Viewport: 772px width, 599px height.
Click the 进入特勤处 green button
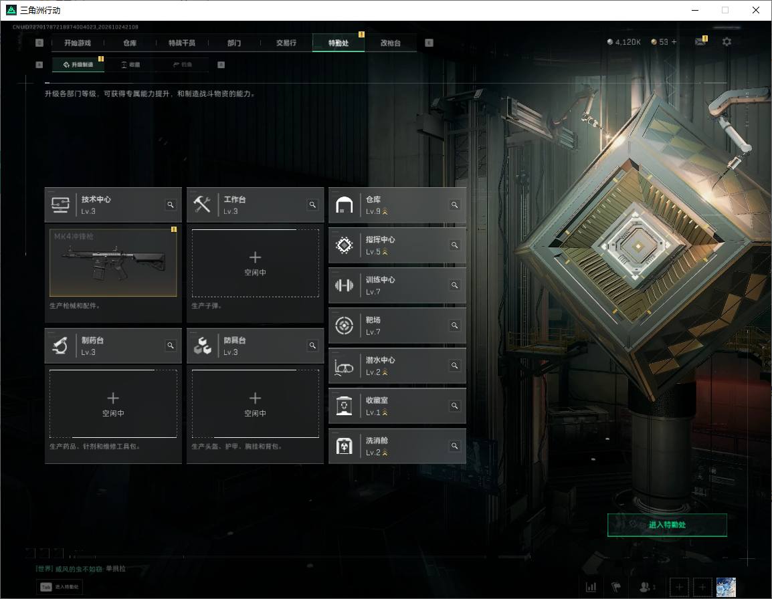(667, 525)
